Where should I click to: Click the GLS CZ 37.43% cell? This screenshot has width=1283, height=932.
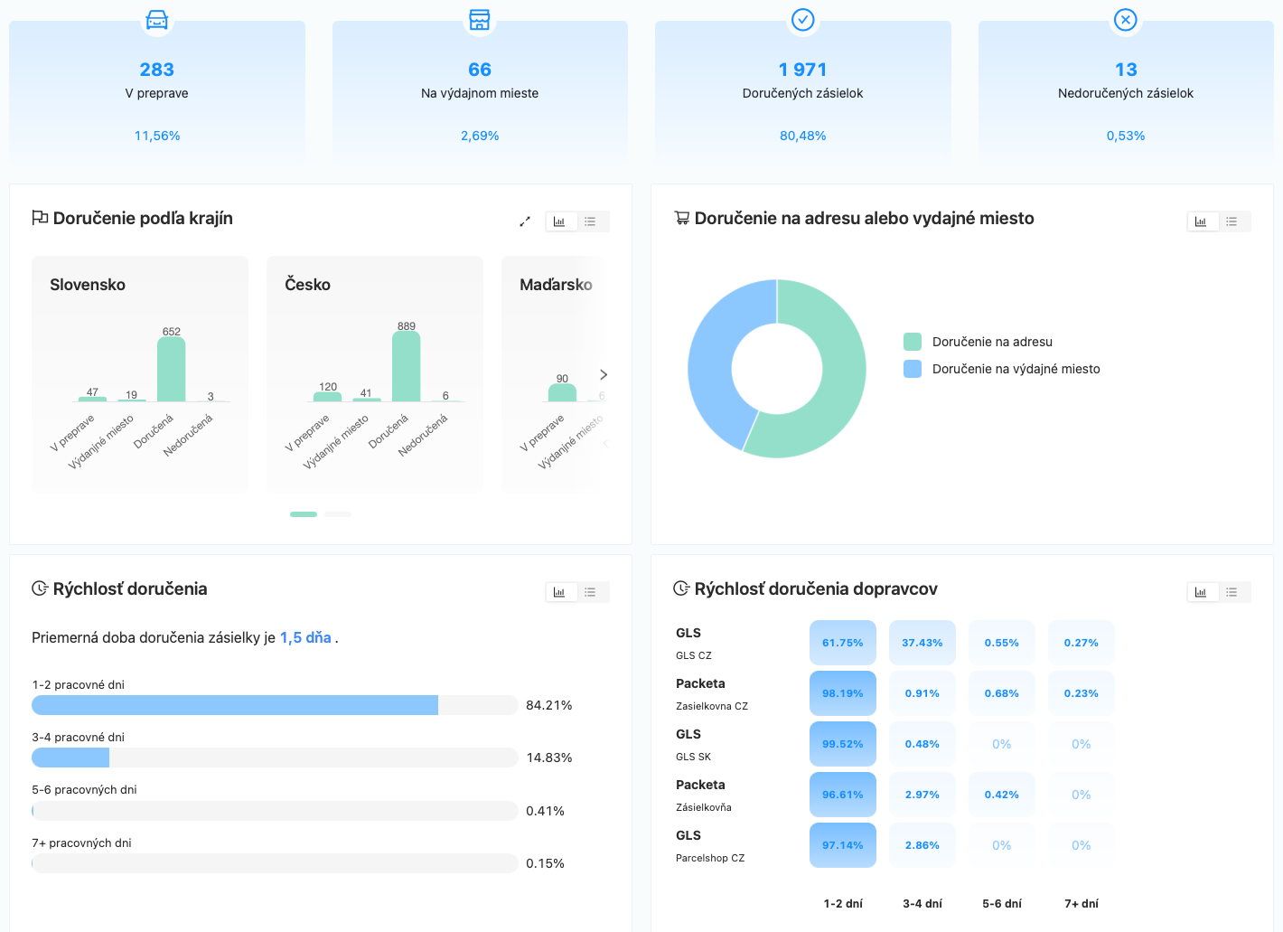(x=922, y=643)
